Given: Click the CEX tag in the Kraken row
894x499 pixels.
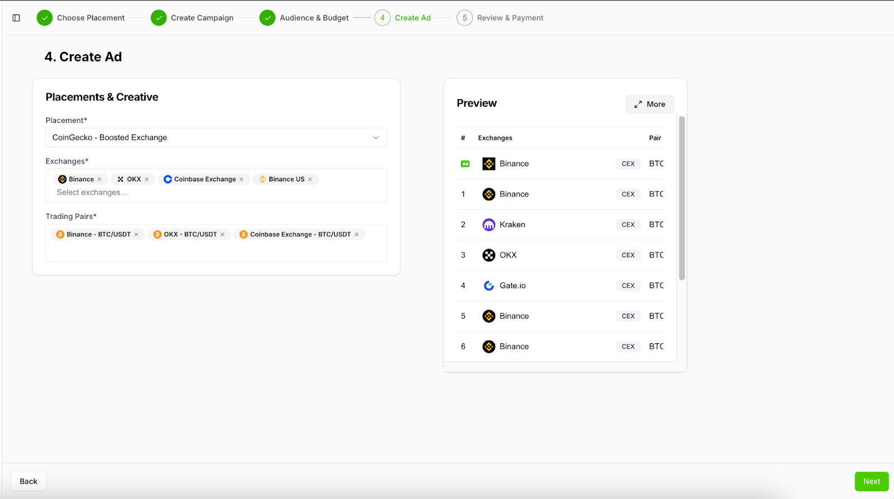Looking at the screenshot, I should [628, 225].
